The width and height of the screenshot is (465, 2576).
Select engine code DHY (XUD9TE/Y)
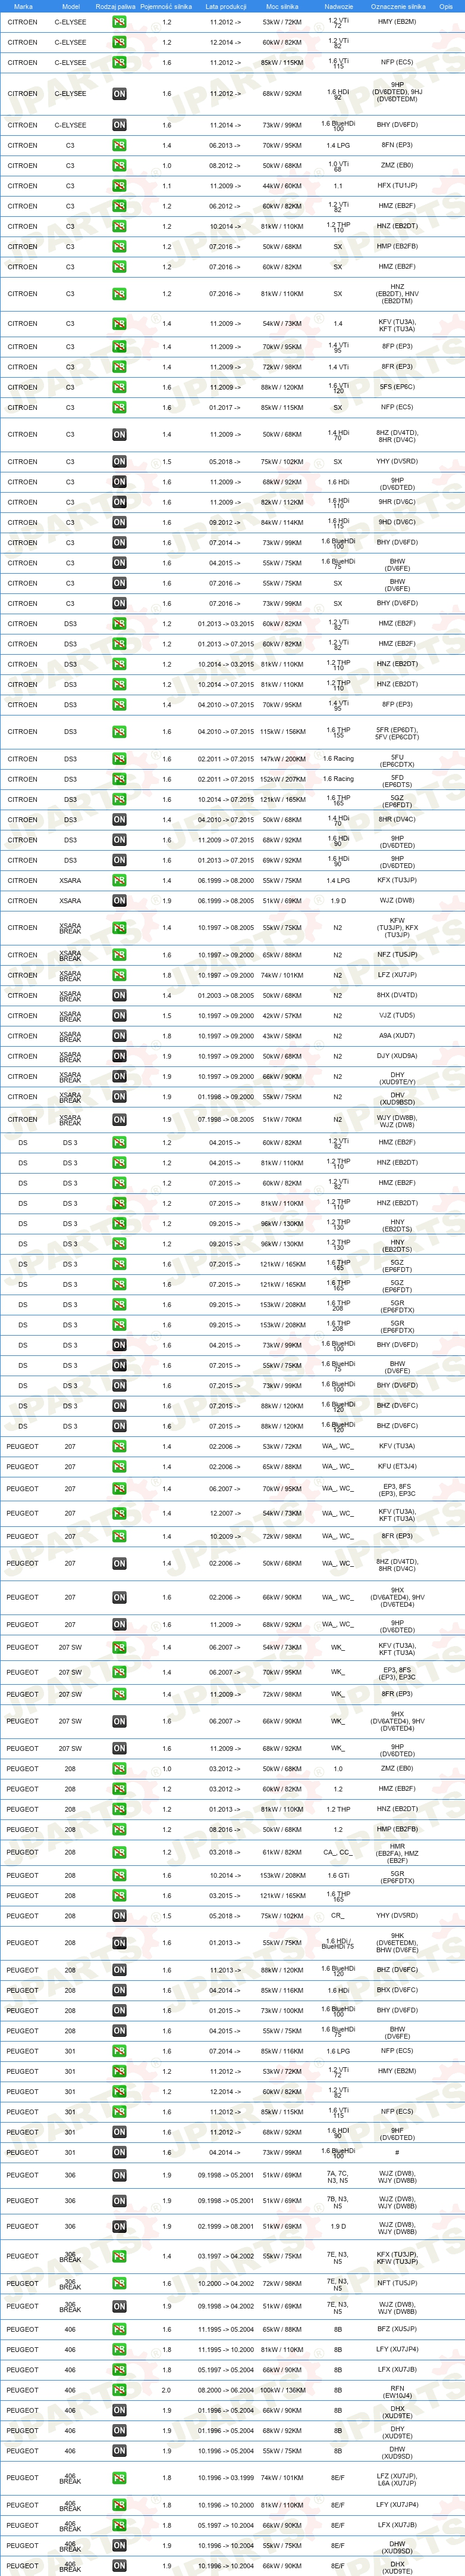click(x=397, y=1077)
